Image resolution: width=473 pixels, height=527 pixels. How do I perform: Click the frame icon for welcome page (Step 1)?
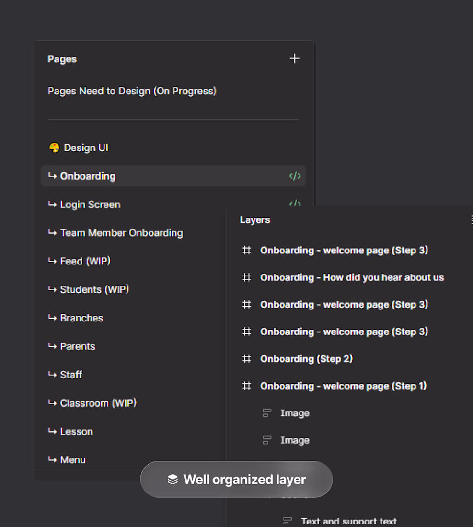247,386
